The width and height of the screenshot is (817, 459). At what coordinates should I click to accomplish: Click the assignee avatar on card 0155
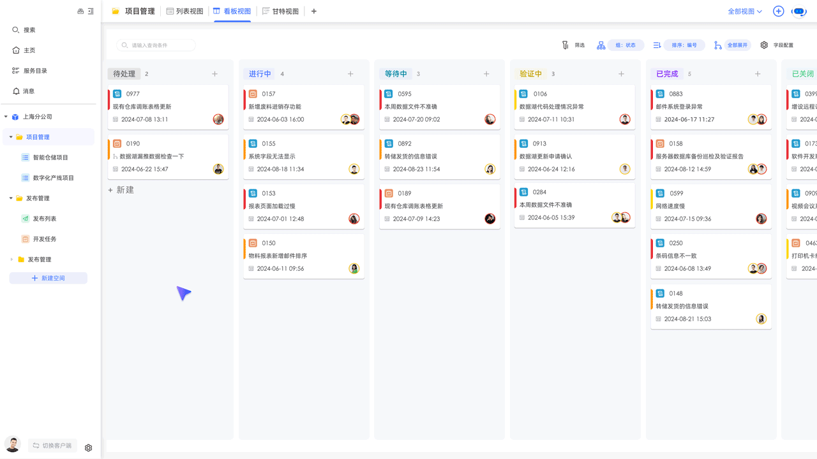coord(354,169)
